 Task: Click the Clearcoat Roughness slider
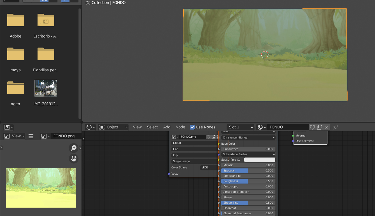tap(248, 213)
